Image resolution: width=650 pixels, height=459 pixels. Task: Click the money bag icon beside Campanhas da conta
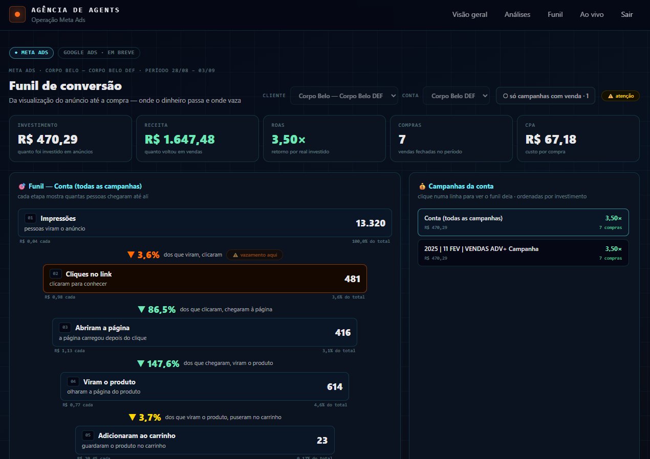tap(422, 187)
